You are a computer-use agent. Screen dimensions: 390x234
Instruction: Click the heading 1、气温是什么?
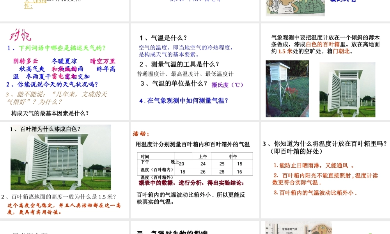[x=163, y=38]
